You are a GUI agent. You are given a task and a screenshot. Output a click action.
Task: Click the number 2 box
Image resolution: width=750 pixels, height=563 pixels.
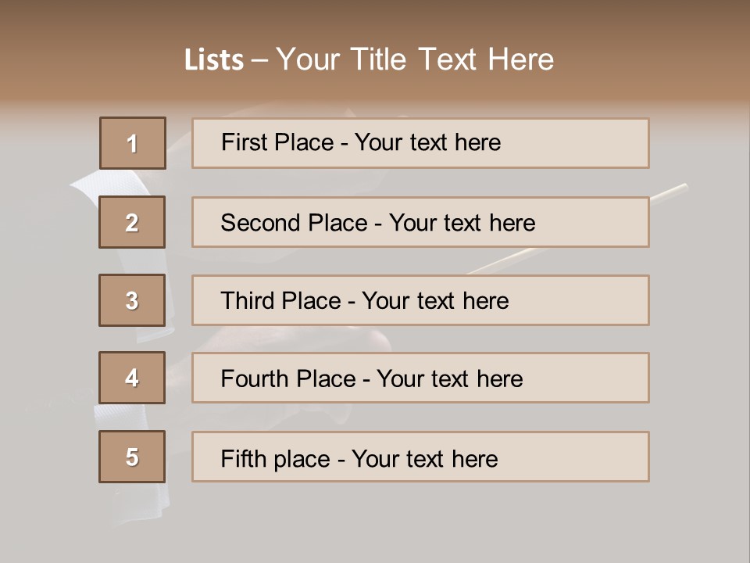tap(132, 222)
